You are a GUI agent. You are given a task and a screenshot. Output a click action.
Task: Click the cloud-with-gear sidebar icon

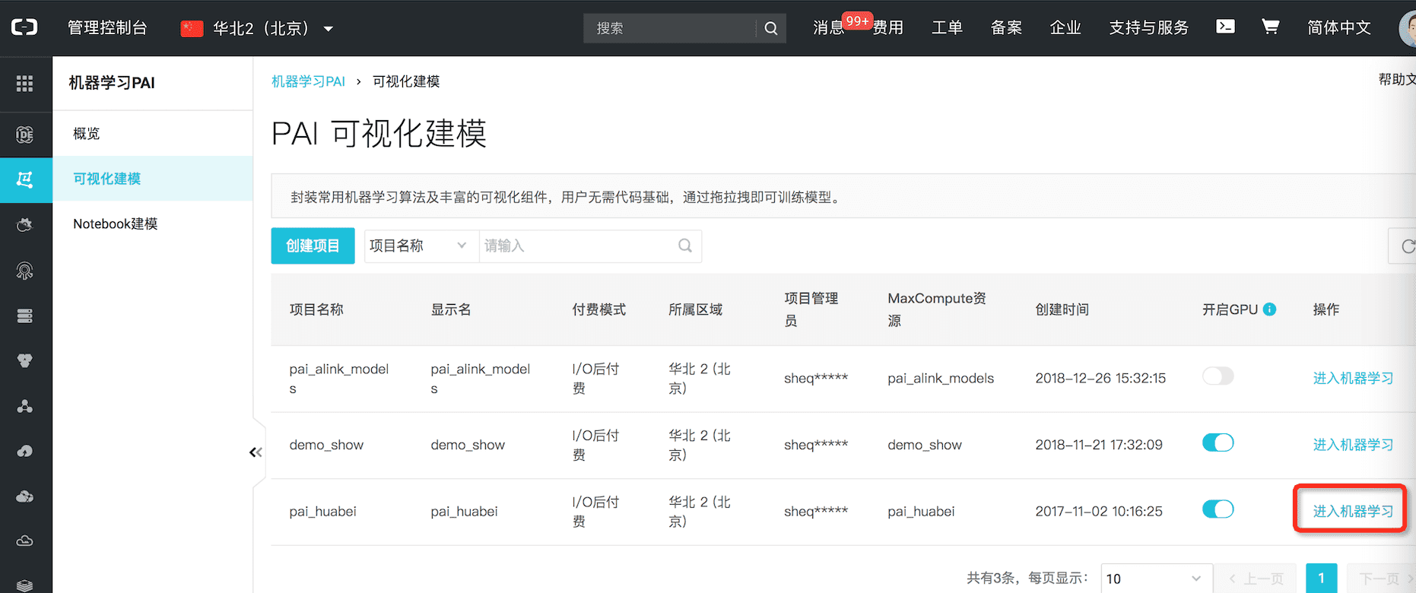[24, 225]
